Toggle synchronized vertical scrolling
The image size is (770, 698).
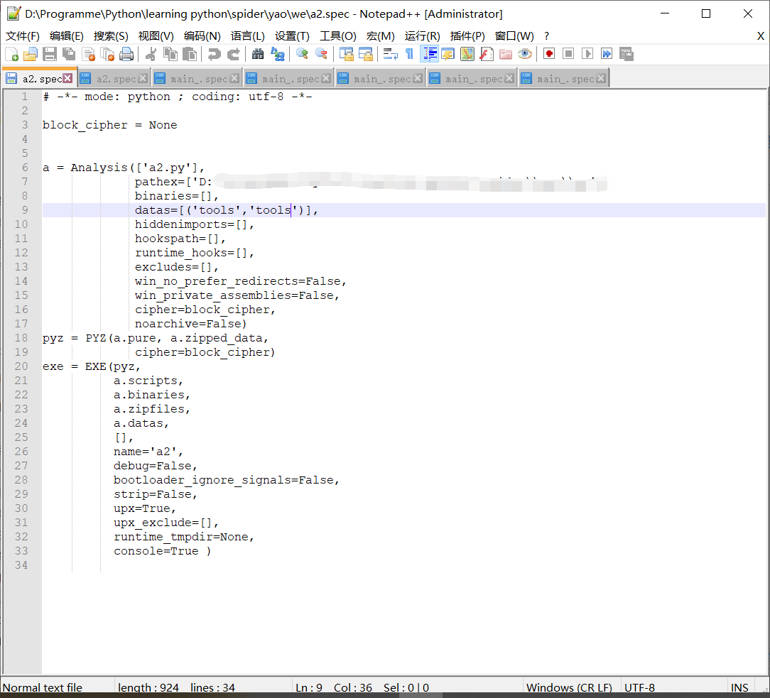(x=346, y=54)
